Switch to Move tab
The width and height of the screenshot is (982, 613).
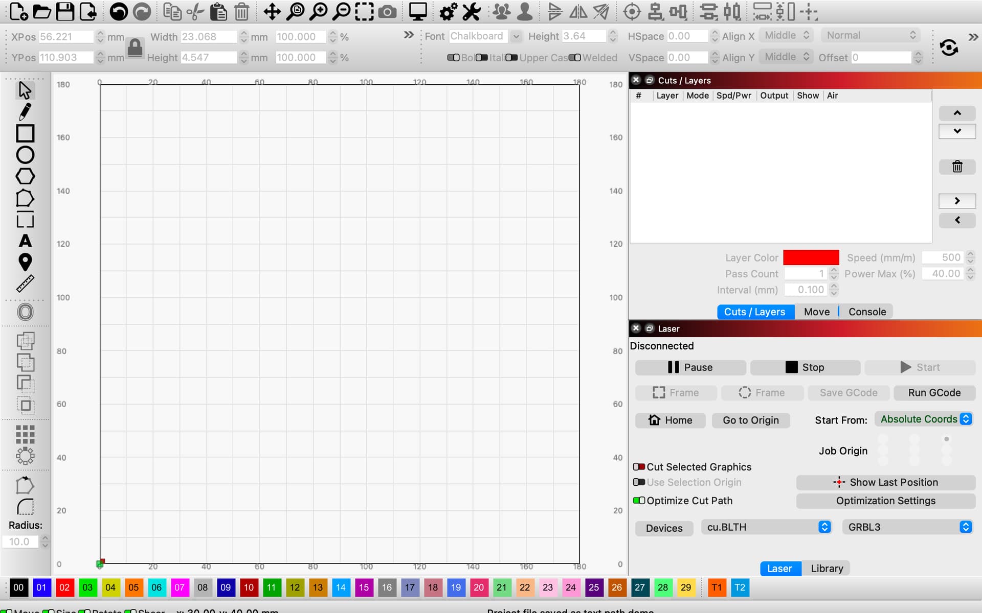coord(817,312)
